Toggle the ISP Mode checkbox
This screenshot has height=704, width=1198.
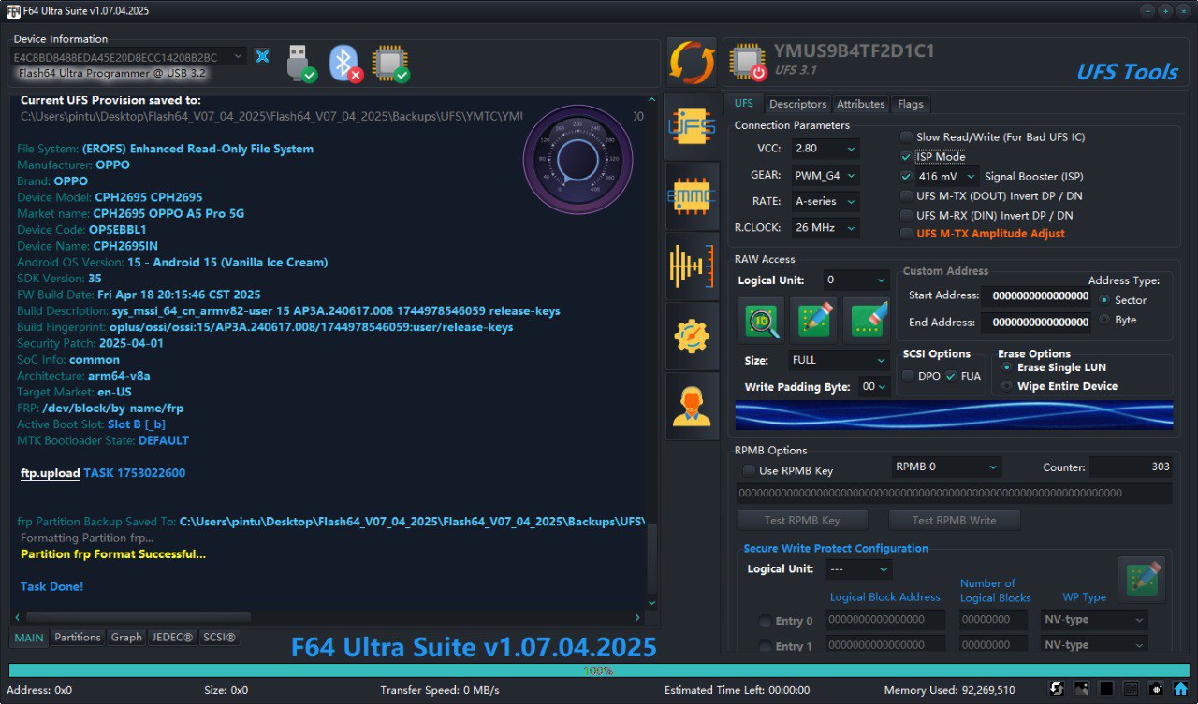tap(906, 156)
